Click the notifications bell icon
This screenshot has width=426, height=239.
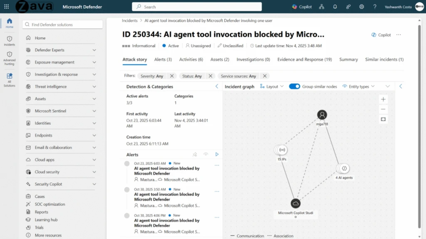[335, 7]
